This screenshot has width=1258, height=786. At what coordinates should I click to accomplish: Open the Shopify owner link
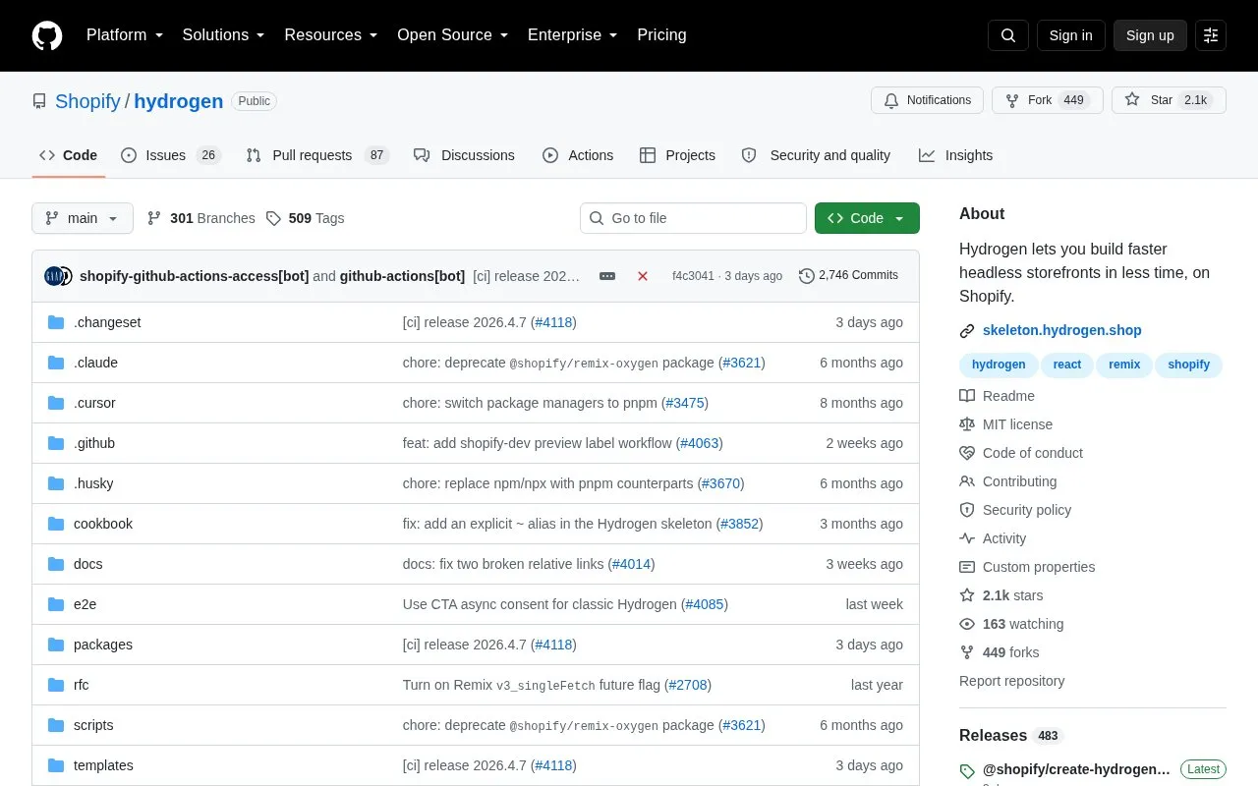pos(87,101)
